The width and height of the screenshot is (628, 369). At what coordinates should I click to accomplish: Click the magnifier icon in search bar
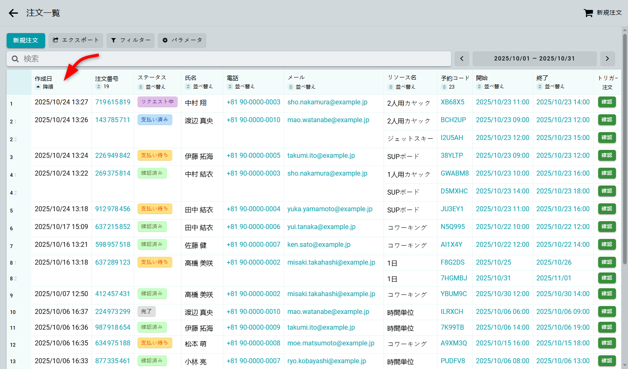coord(15,59)
